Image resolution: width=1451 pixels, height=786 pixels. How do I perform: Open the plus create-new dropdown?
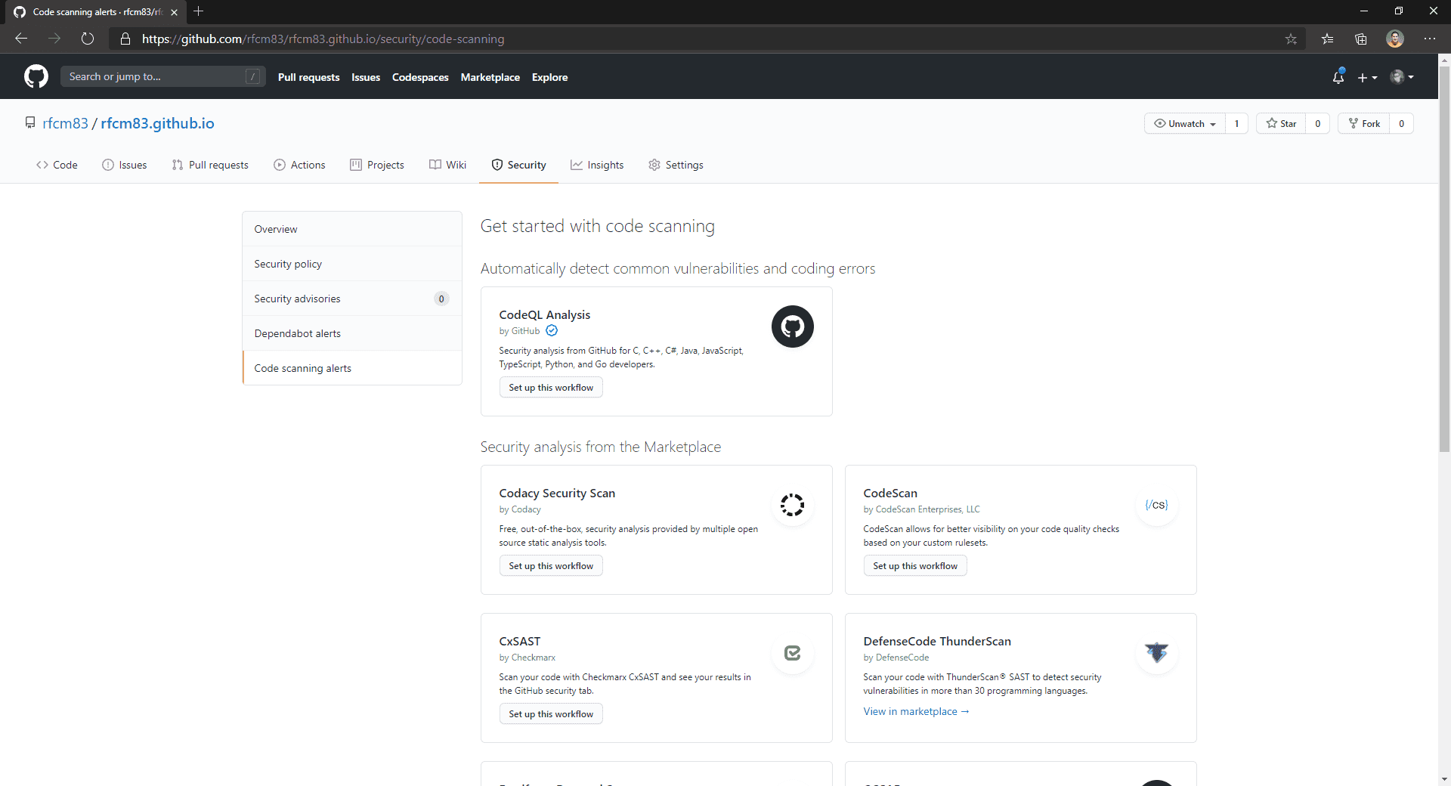[x=1367, y=77]
